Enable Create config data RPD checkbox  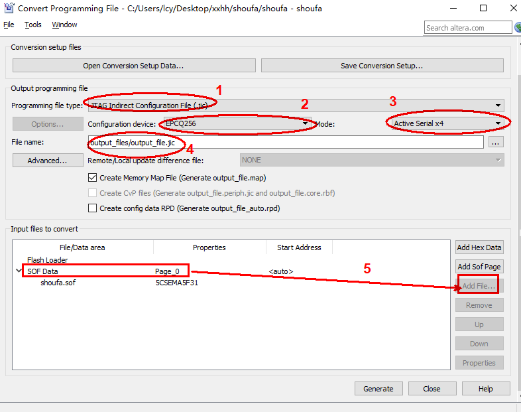pyautogui.click(x=92, y=208)
